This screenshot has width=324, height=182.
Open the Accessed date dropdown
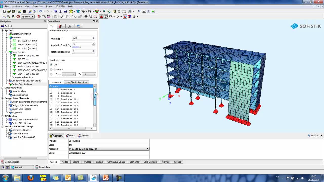[109, 149]
